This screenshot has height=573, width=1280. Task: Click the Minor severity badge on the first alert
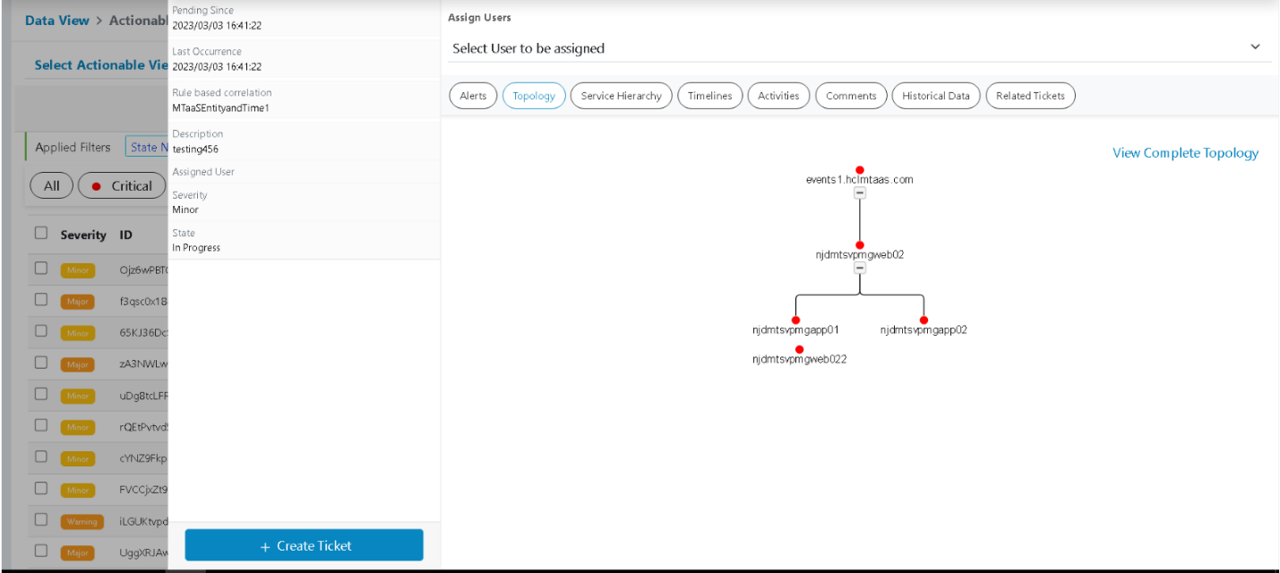click(77, 269)
